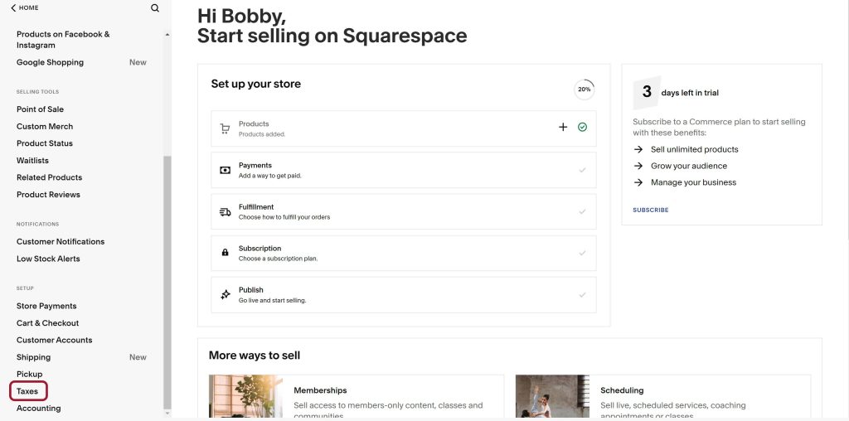Viewport: 849px width, 421px height.
Task: Open Related Products settings
Action: click(49, 177)
